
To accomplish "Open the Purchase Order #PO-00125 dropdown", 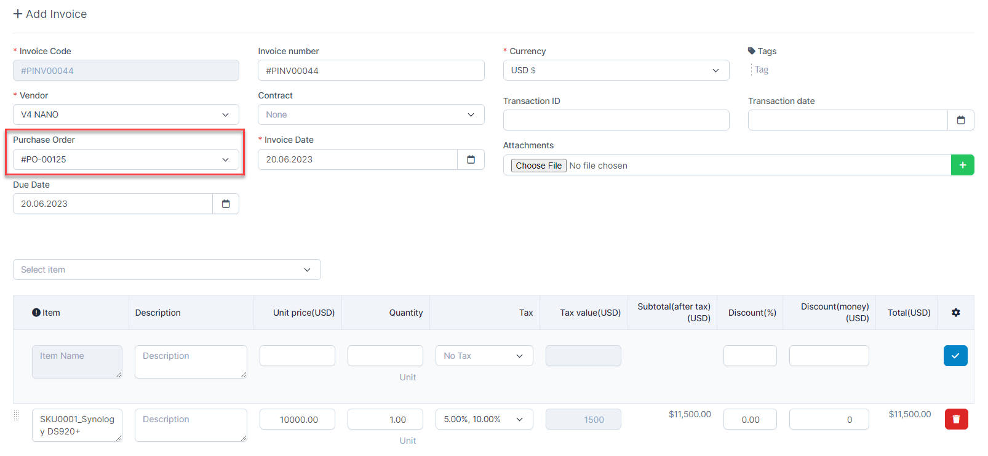I will pos(125,159).
